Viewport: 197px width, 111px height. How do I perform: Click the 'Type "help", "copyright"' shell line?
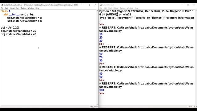pyautogui.click(x=147, y=18)
